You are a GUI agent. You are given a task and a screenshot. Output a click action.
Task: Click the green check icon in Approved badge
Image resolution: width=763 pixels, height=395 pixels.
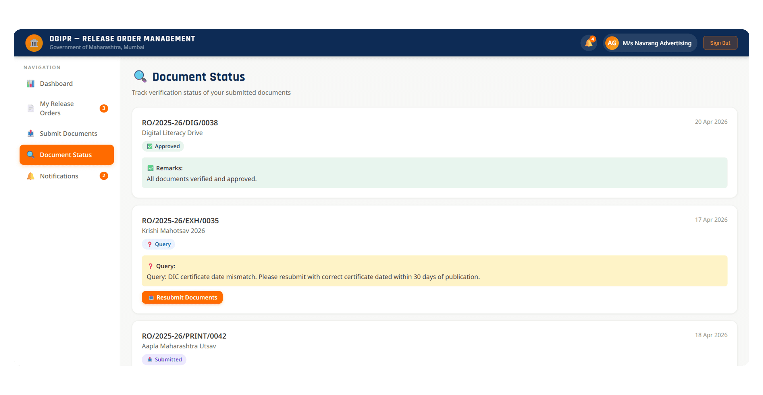click(x=150, y=146)
